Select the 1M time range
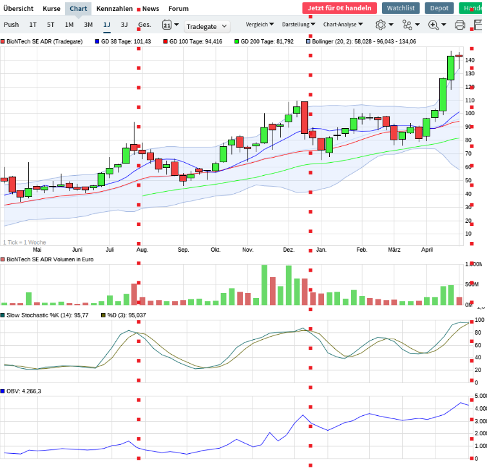 70,24
